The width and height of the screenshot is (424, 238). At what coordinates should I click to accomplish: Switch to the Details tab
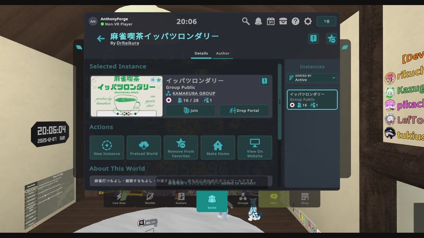point(201,53)
